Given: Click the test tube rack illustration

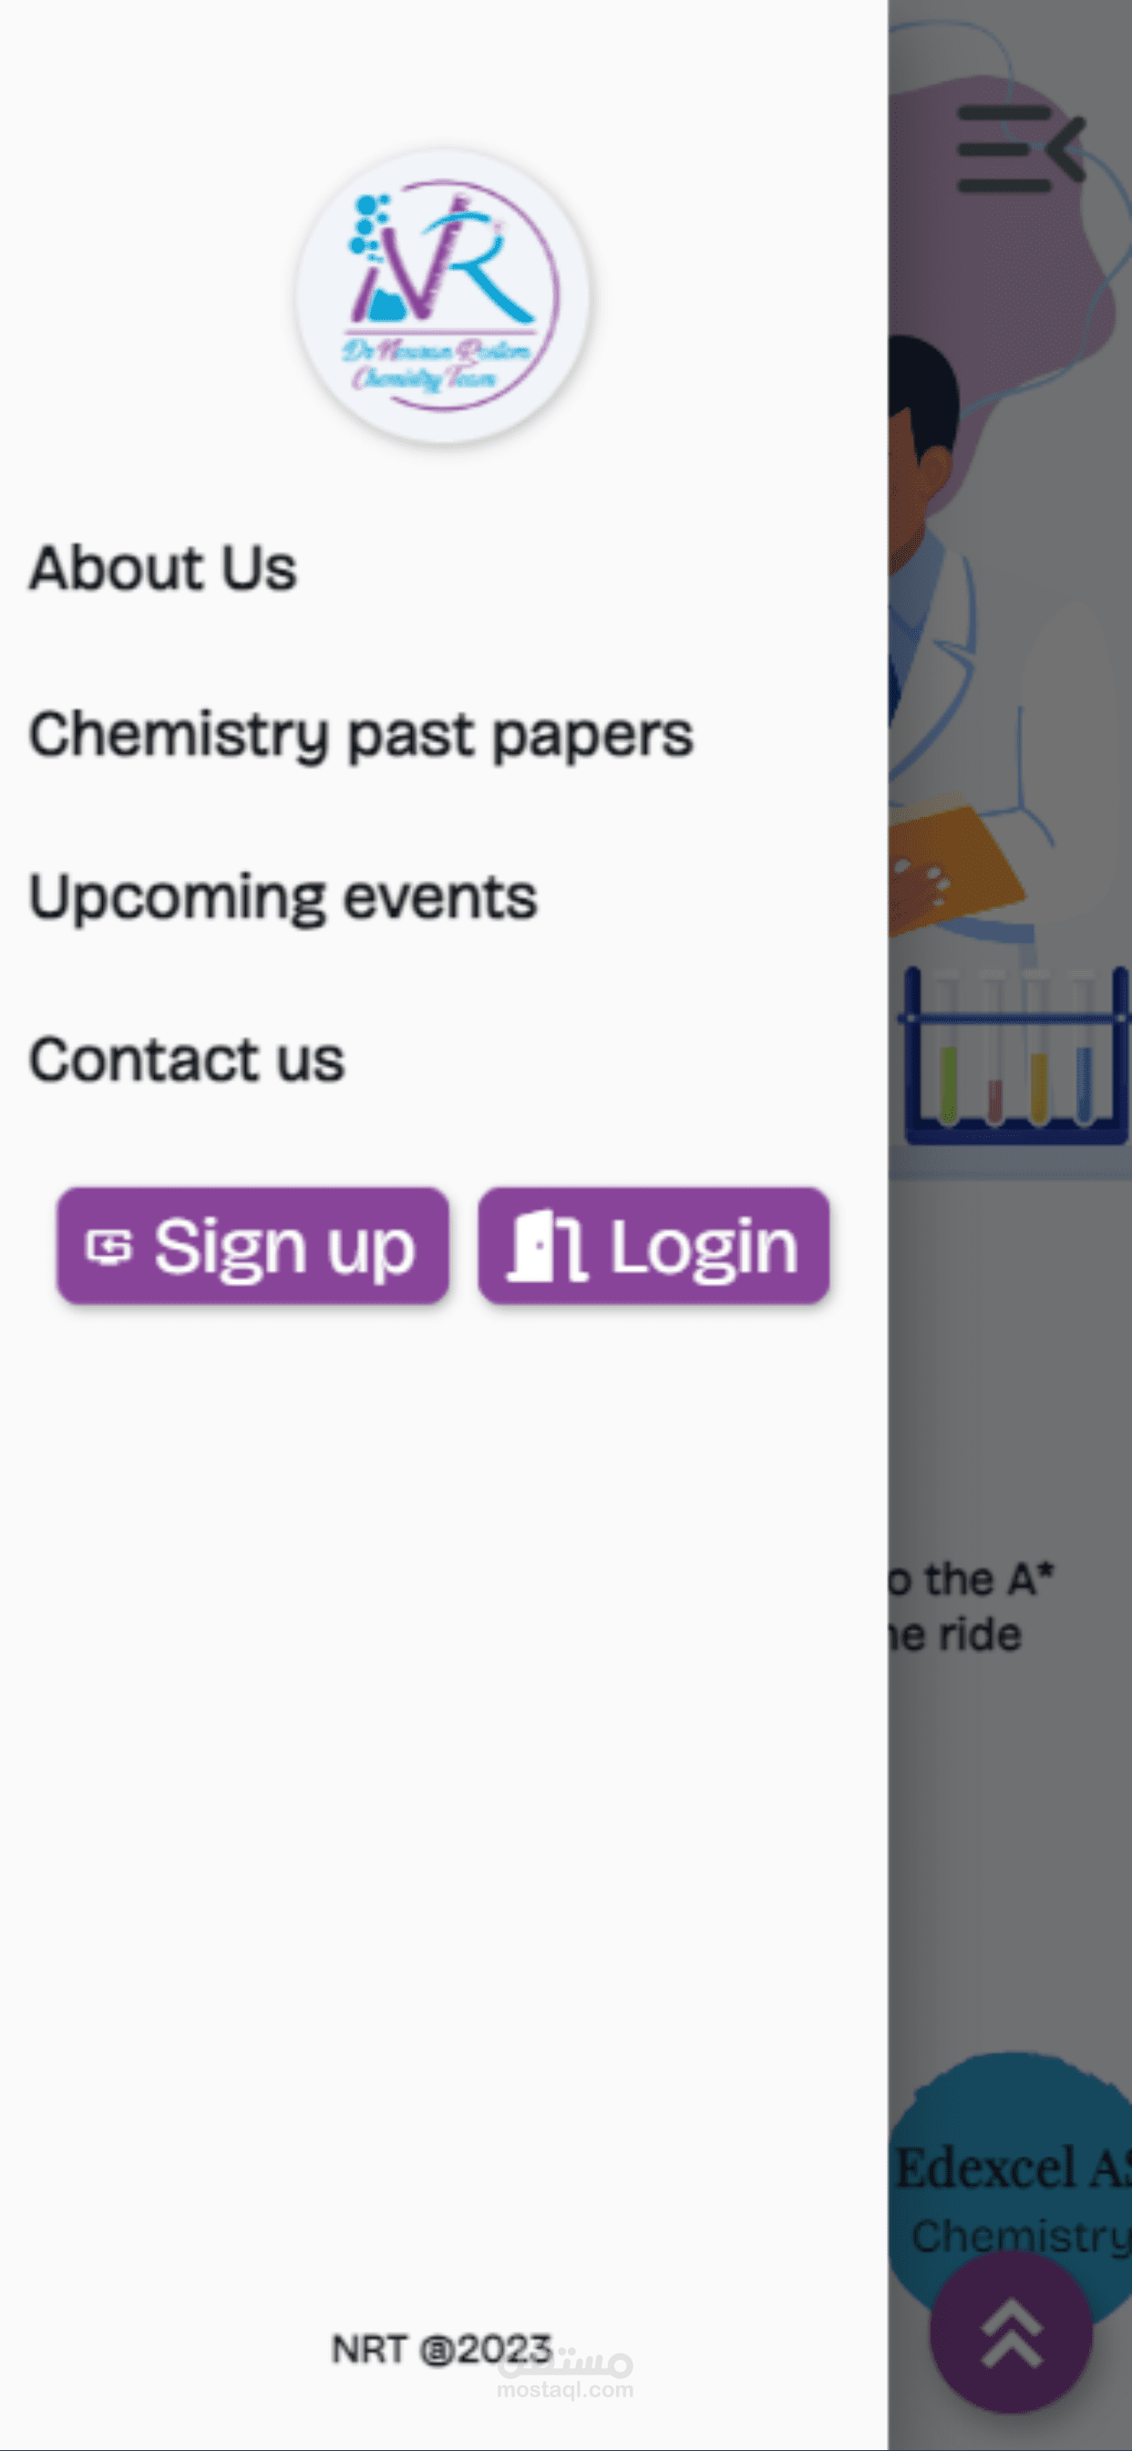Looking at the screenshot, I should tap(1014, 1056).
